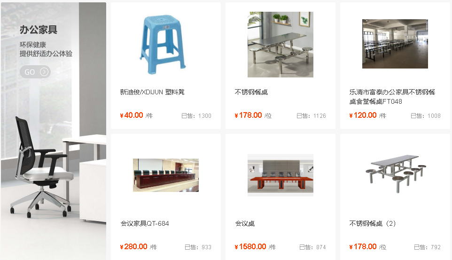Click the circled arrow icon beside GO

click(x=44, y=72)
